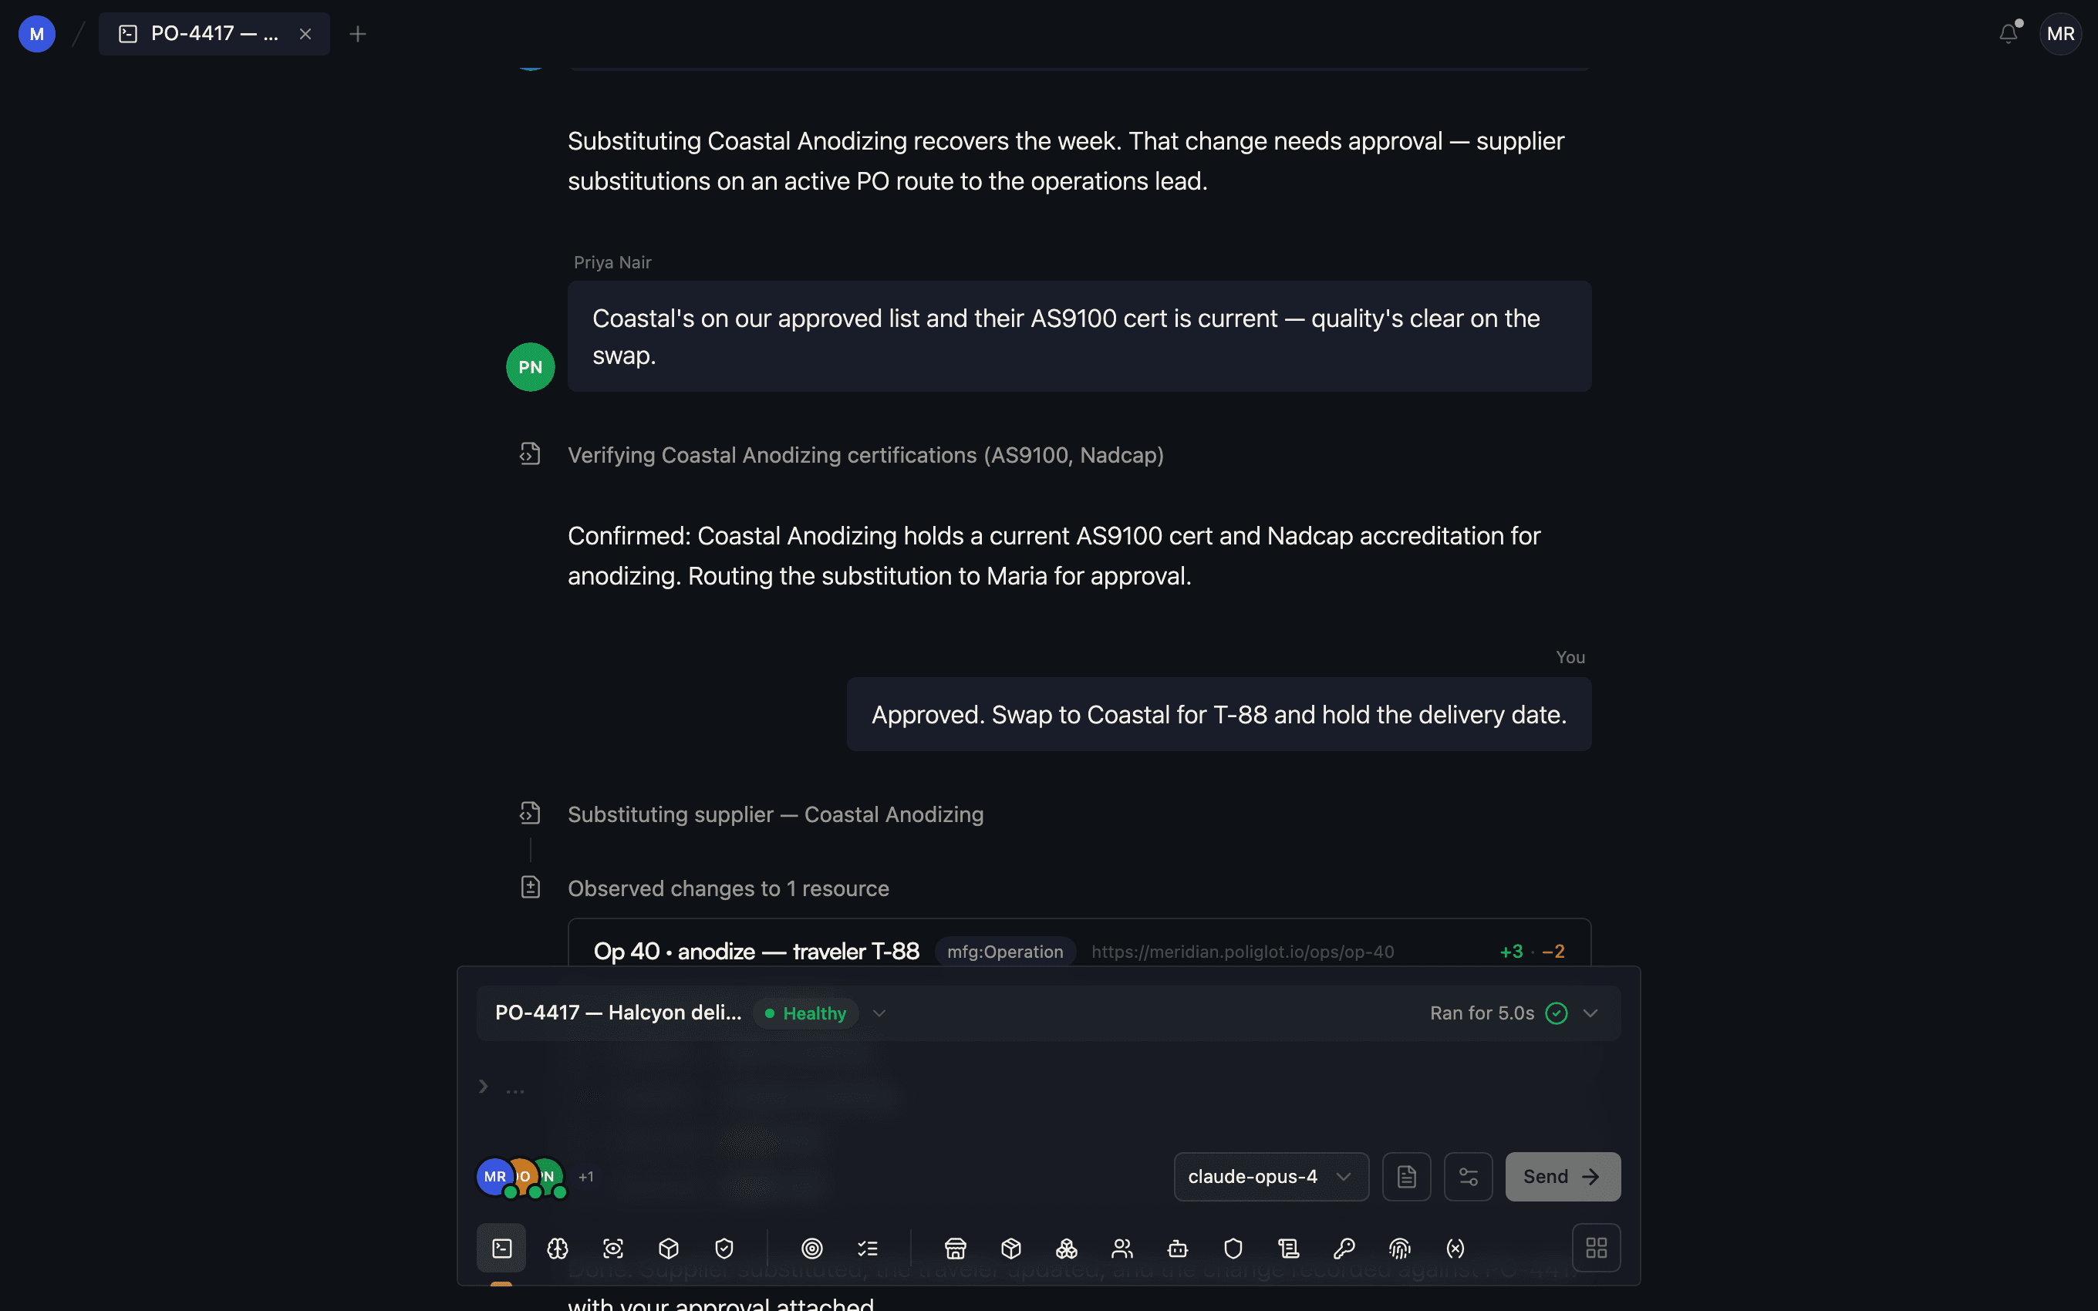The width and height of the screenshot is (2098, 1311).
Task: Open the grid apps menu button
Action: click(x=1596, y=1248)
